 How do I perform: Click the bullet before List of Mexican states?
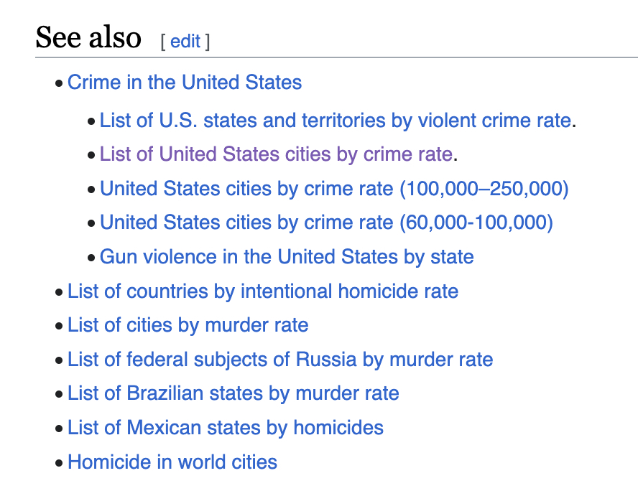[x=59, y=429]
